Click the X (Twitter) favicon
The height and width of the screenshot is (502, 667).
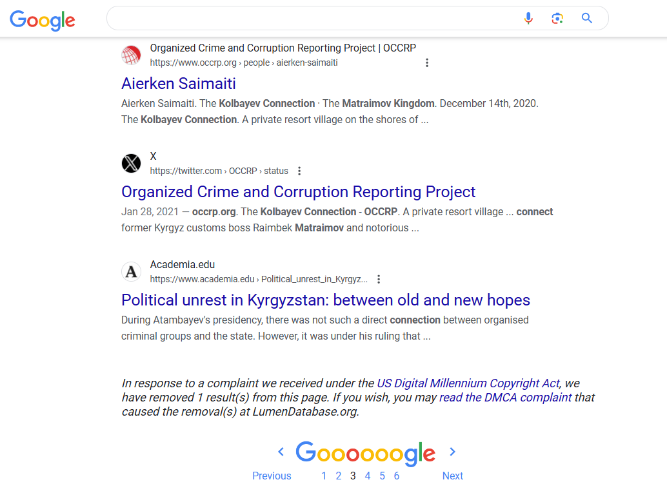pyautogui.click(x=131, y=163)
